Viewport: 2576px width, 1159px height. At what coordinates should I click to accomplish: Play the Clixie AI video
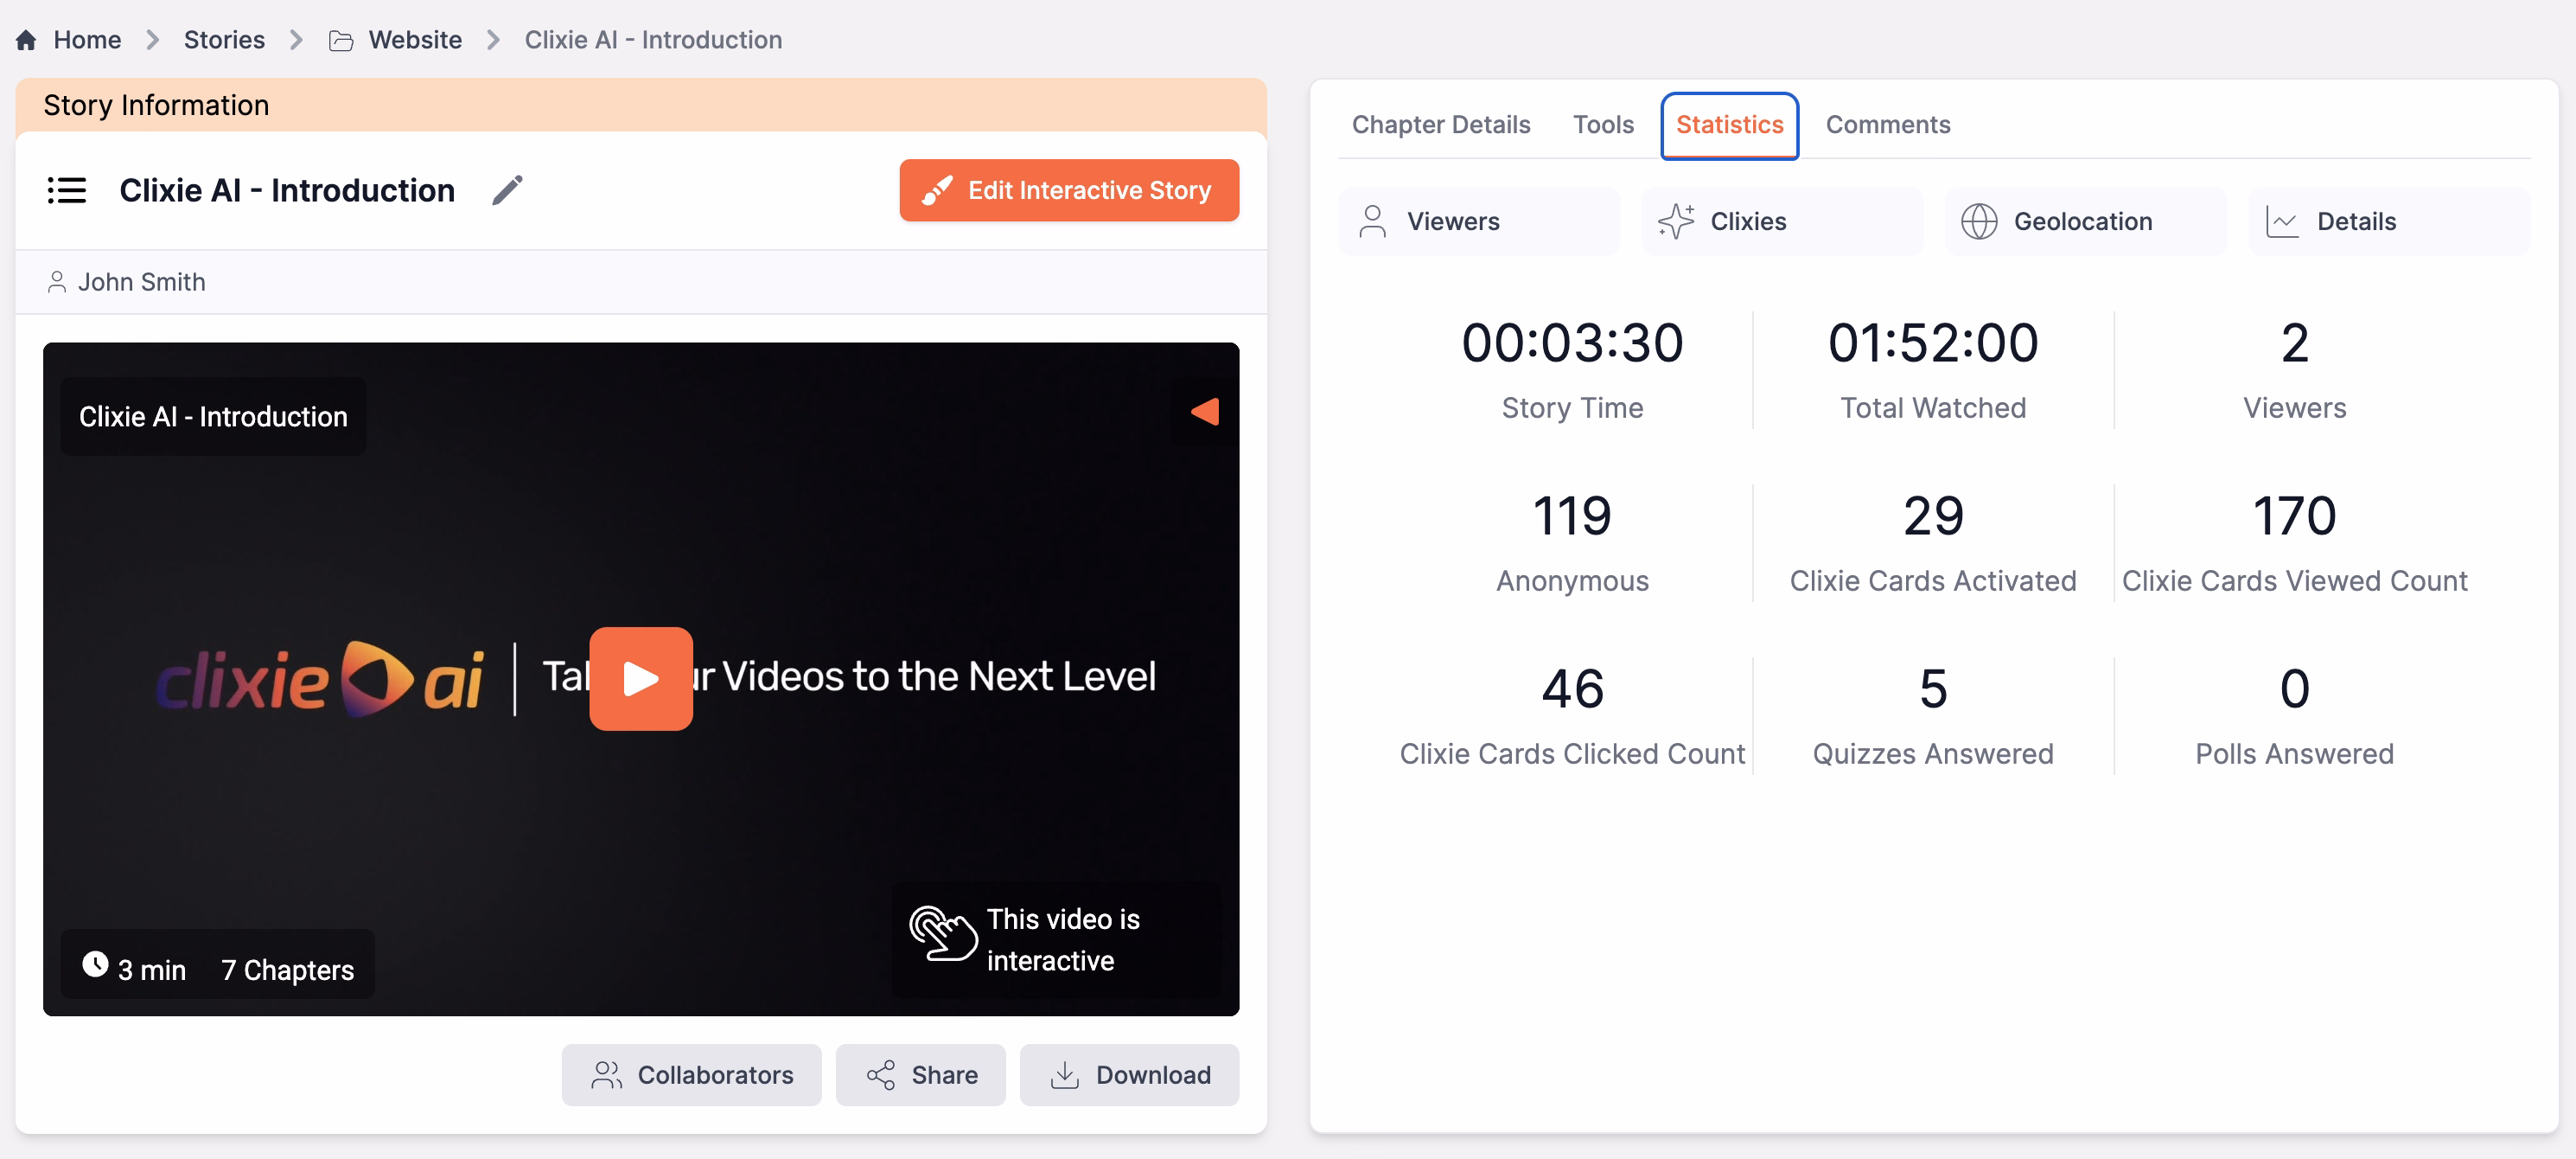641,679
